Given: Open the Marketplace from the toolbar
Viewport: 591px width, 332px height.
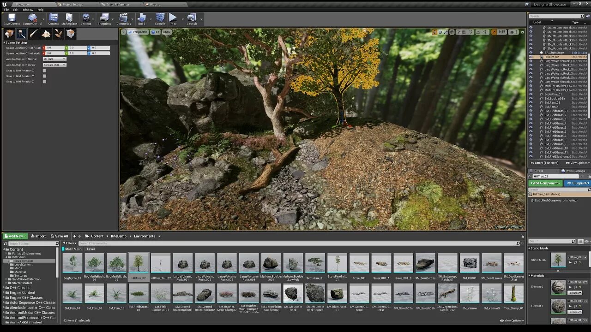Looking at the screenshot, I should pyautogui.click(x=69, y=19).
